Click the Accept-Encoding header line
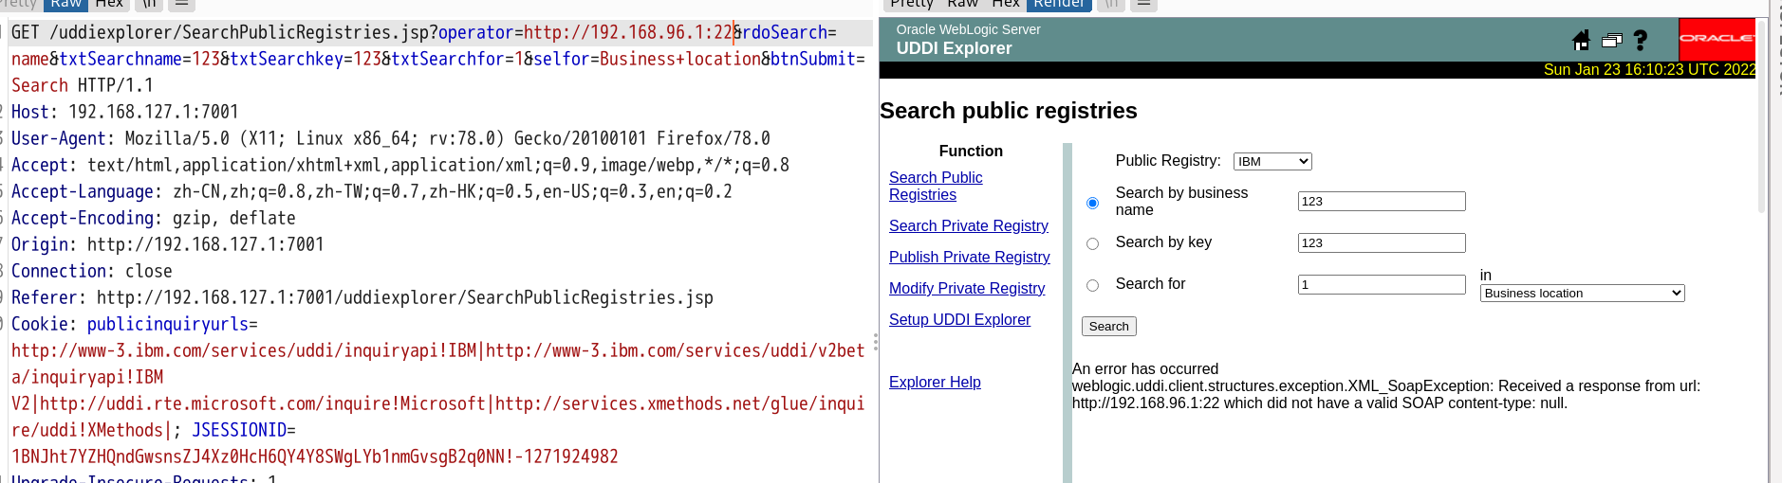The width and height of the screenshot is (1782, 483). pyautogui.click(x=154, y=218)
